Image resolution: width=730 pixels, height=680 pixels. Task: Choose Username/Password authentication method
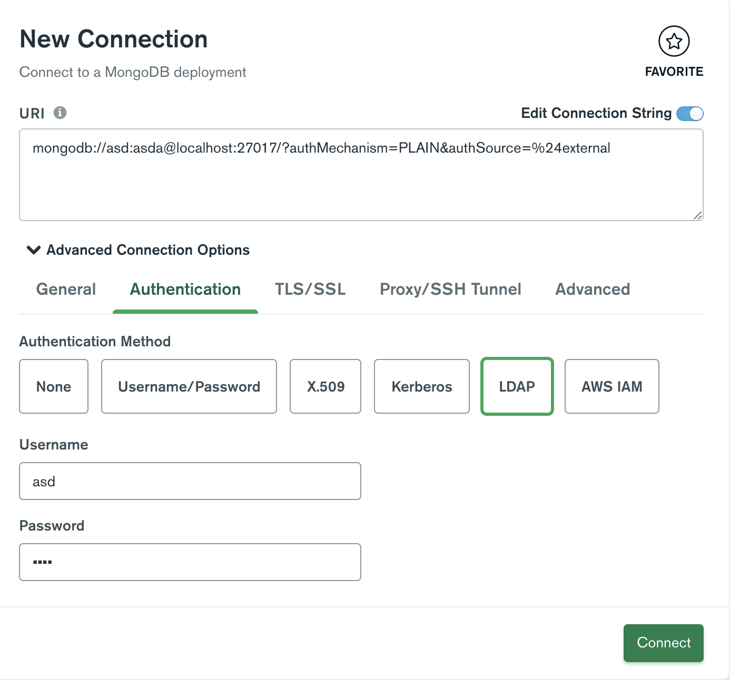pyautogui.click(x=189, y=387)
